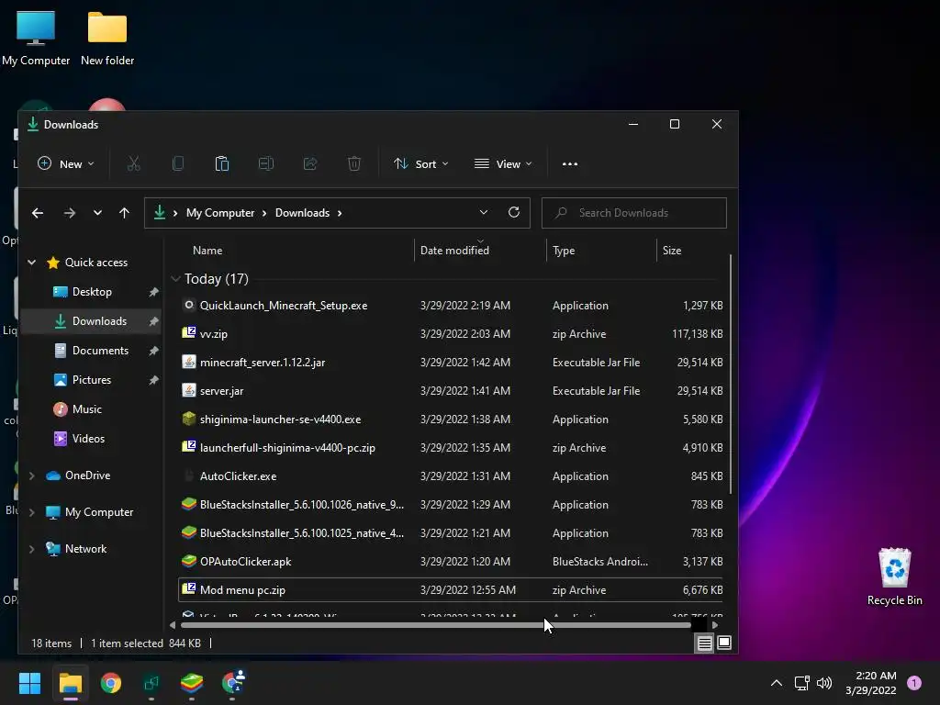Select the Mod menu pc.zip file
This screenshot has width=940, height=705.
tap(452, 590)
